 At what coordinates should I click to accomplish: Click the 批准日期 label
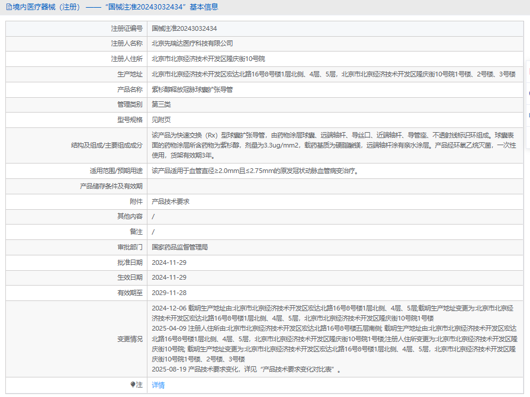[130, 262]
